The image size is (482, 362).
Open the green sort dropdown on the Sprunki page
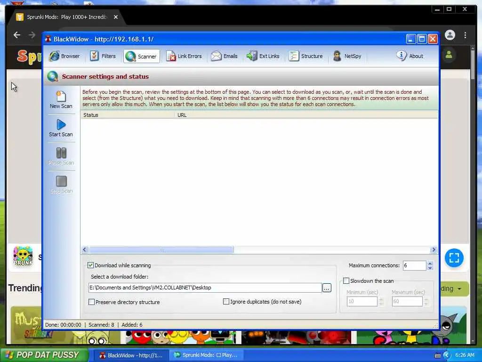click(454, 289)
